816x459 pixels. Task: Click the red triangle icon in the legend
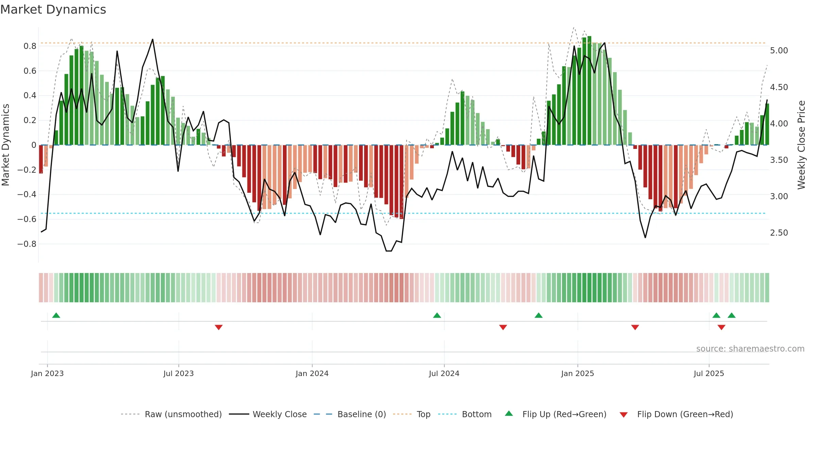click(624, 415)
